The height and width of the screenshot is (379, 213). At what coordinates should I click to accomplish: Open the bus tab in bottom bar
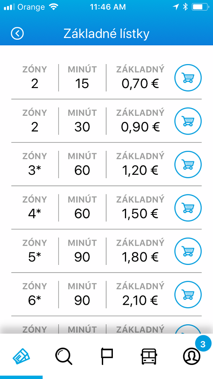coord(149,356)
